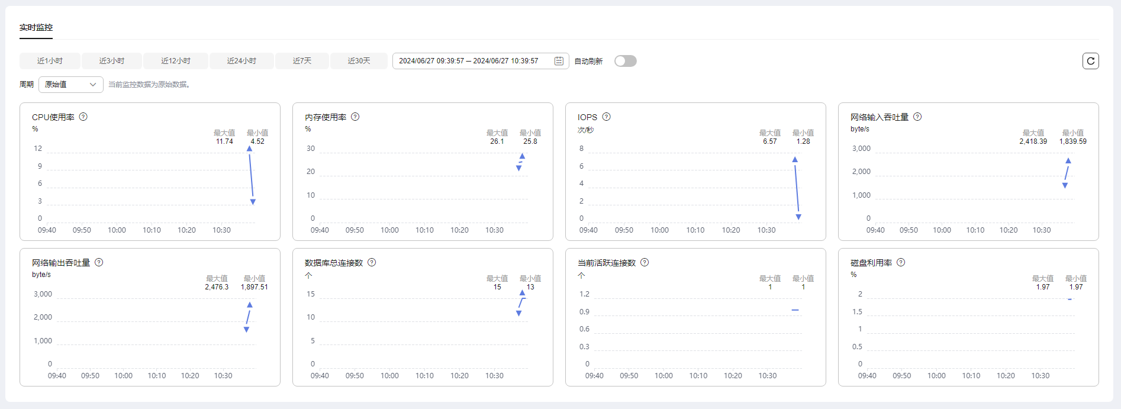Open the calendar icon in date range field

click(559, 61)
